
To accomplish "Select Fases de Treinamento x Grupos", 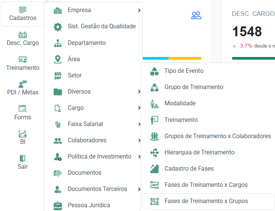I will coord(209,201).
